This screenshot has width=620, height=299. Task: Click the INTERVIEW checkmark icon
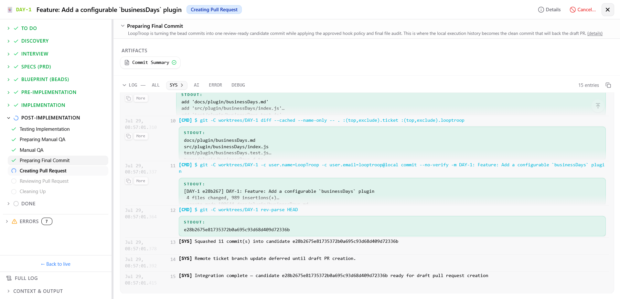tap(16, 54)
